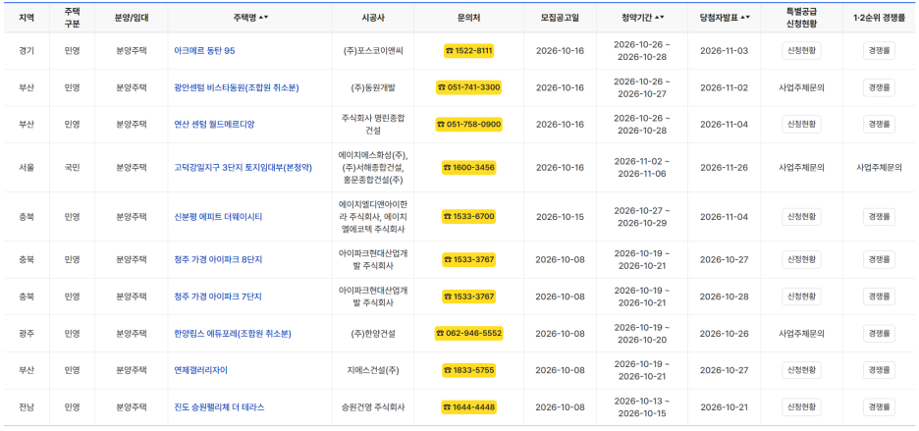This screenshot has width=919, height=431.
Task: View 신청현황 for 청주 가경 아이파크 7단지
Action: click(801, 296)
